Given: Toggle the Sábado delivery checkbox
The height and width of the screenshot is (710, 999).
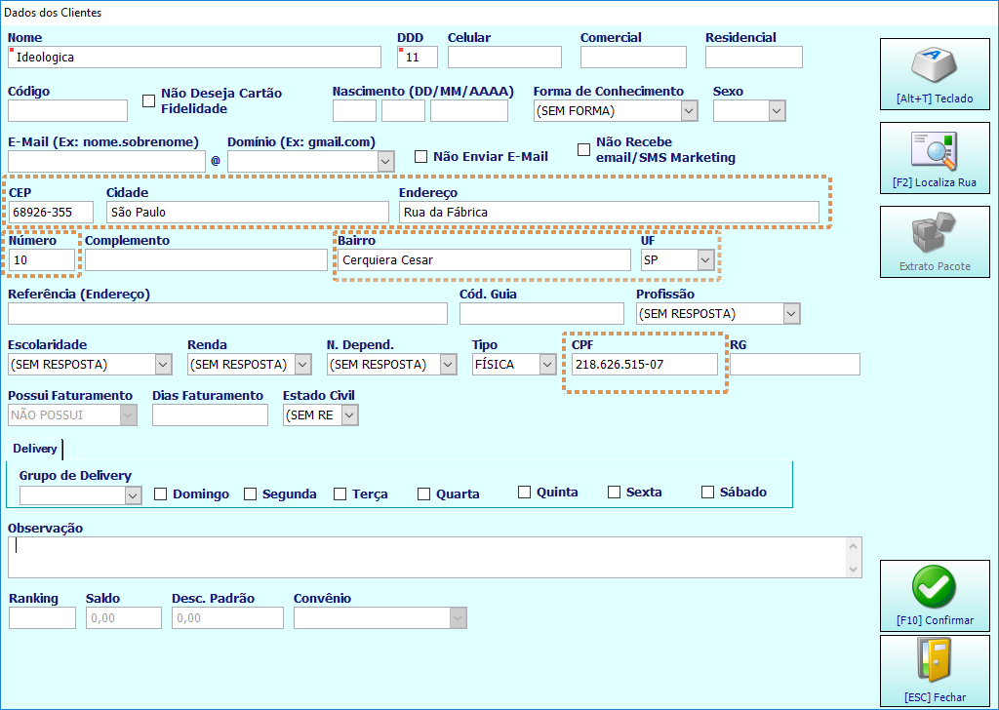Looking at the screenshot, I should click(707, 493).
